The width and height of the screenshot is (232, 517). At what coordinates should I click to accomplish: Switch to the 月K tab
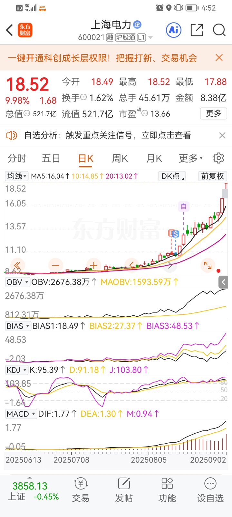[154, 158]
